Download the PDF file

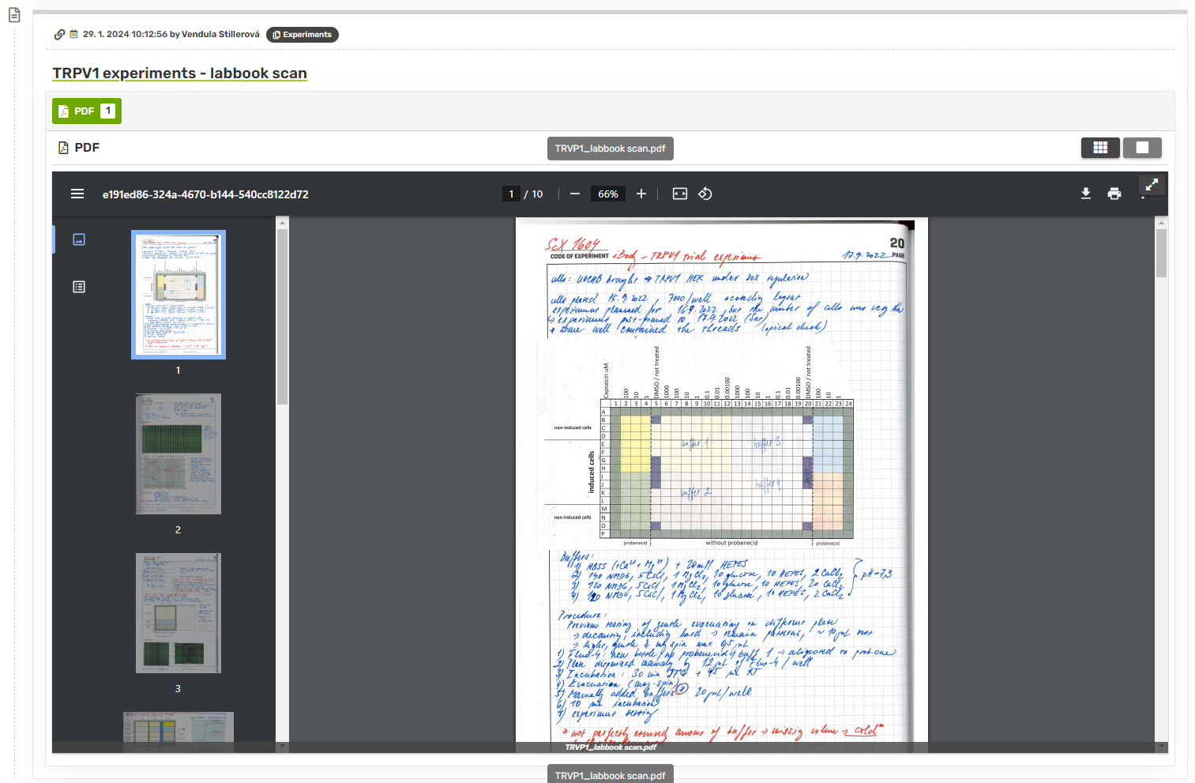[x=1086, y=194]
